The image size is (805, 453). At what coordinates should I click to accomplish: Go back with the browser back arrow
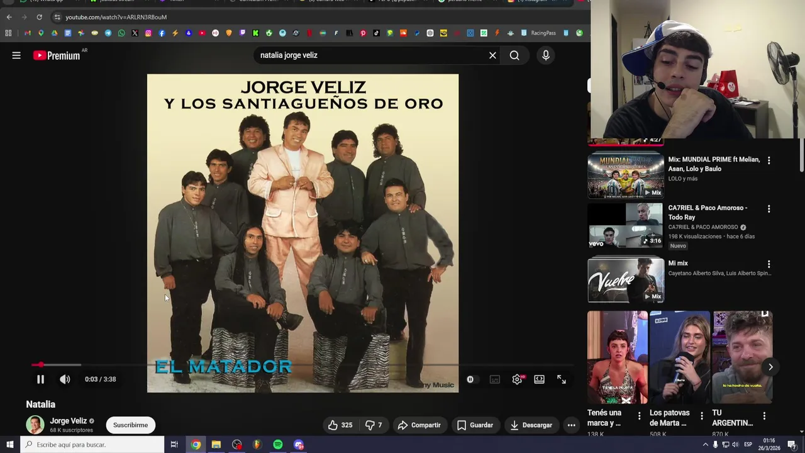9,17
